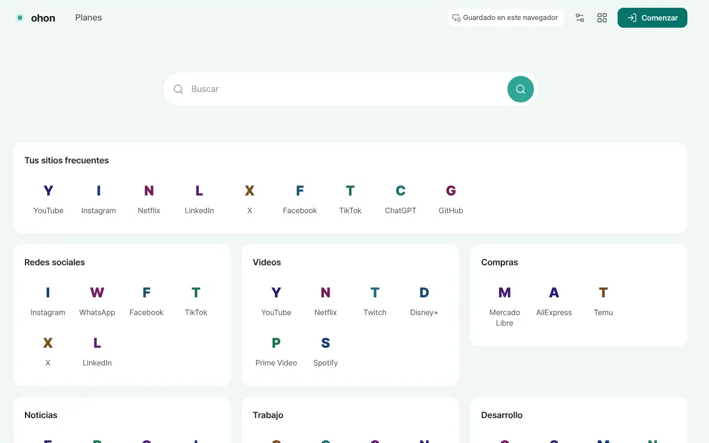
Task: Open Facebook in Tus sitios frecuentes
Action: pyautogui.click(x=300, y=199)
